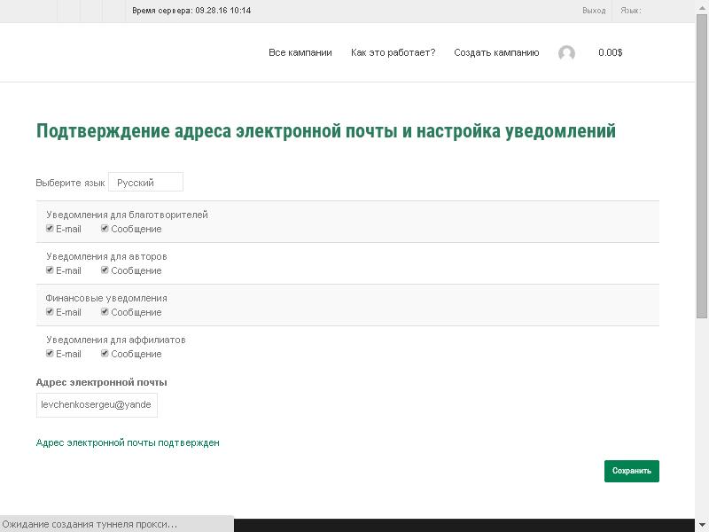Click the vertical scrollbar thumb
The width and height of the screenshot is (709, 532).
pos(702,167)
